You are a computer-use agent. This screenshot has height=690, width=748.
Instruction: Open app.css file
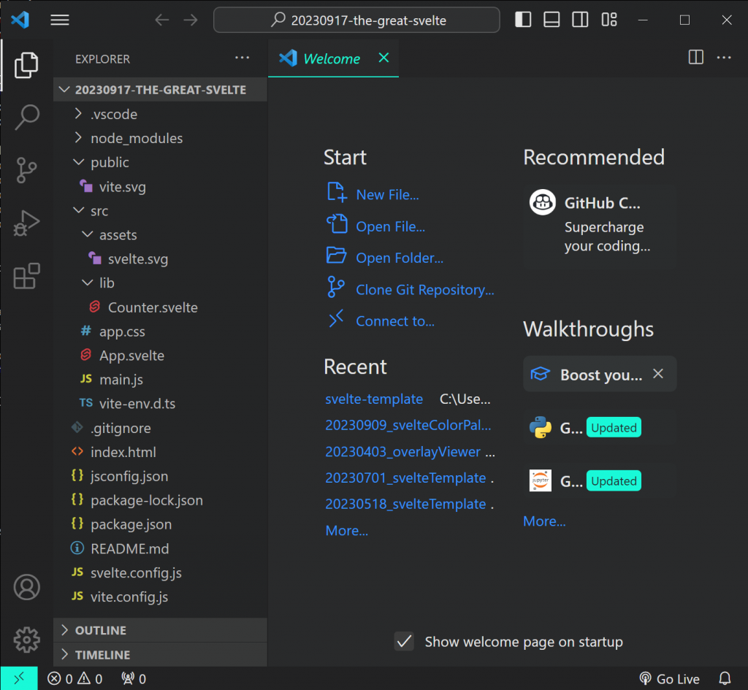point(160,331)
